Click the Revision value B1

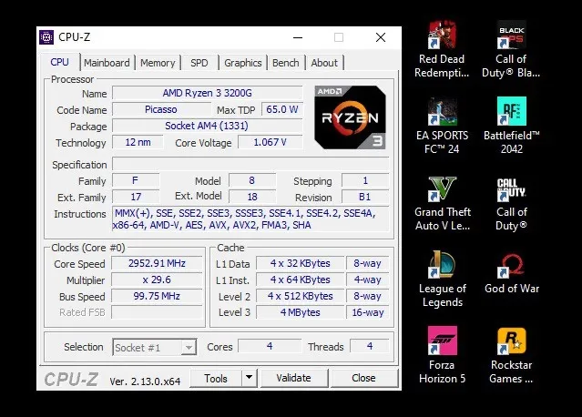(365, 197)
